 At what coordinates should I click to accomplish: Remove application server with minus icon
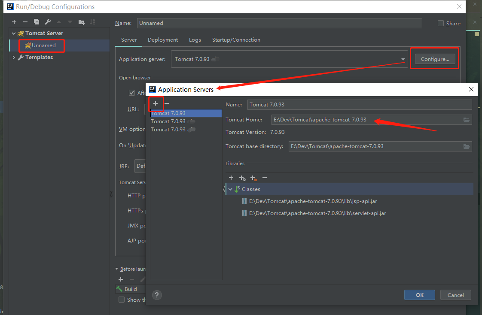click(x=167, y=103)
